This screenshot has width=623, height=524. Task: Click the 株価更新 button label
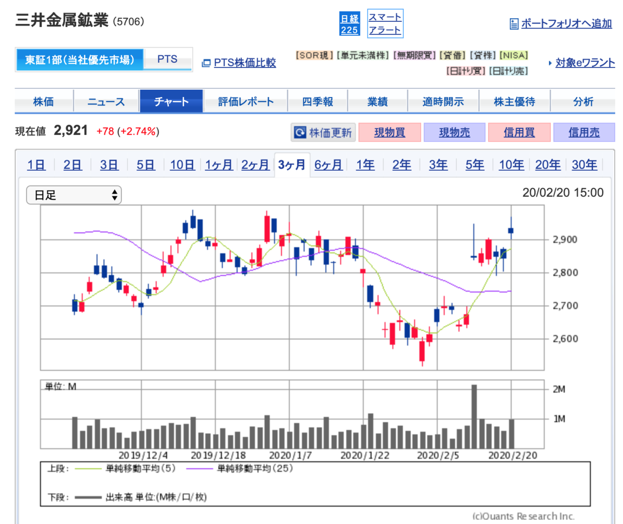pos(330,132)
